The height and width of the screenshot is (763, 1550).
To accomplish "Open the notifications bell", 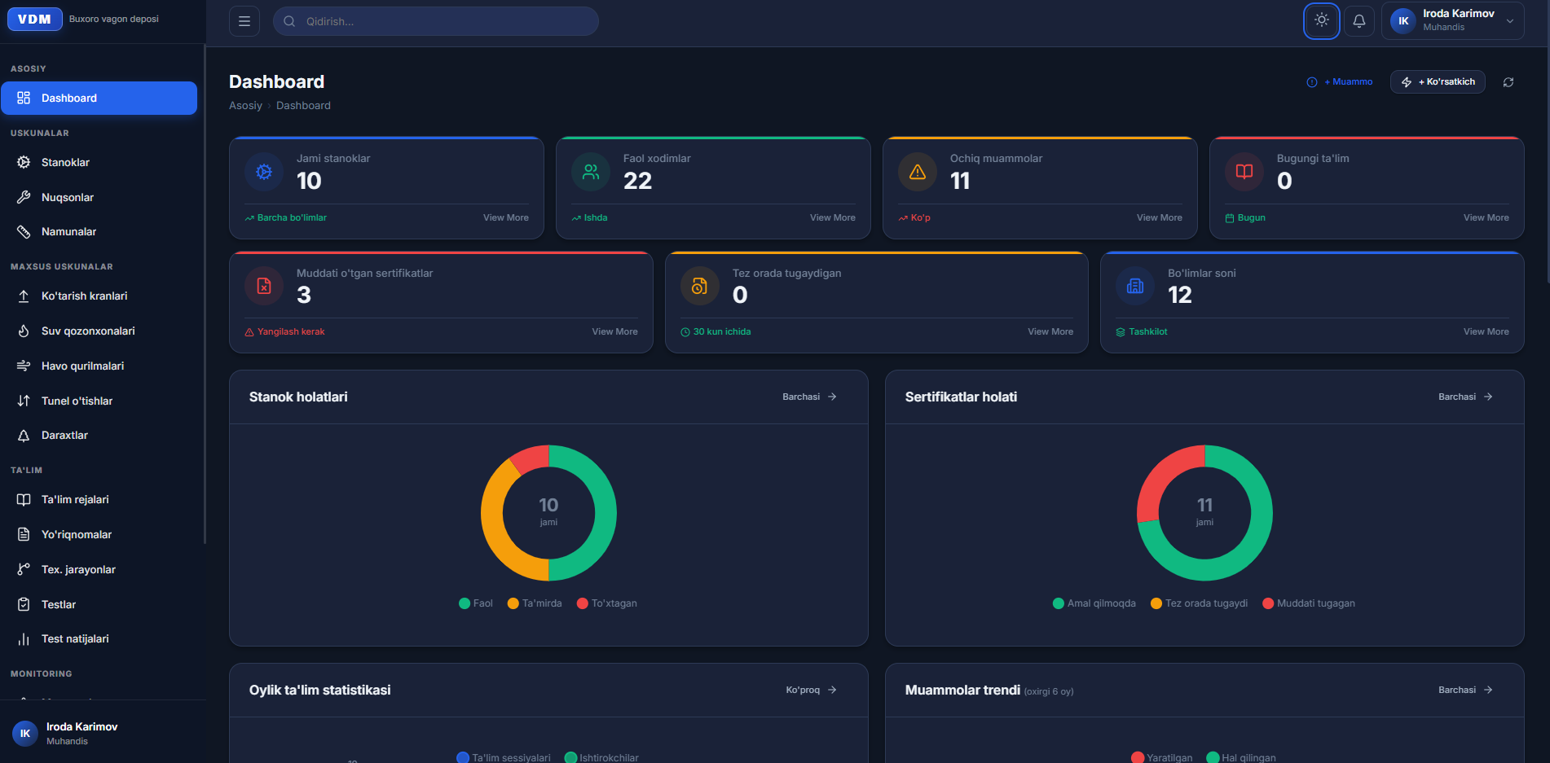I will pos(1359,21).
